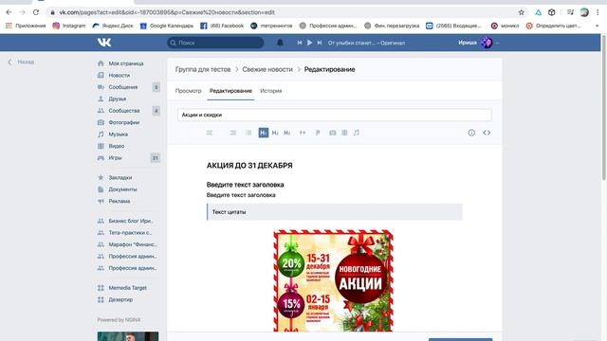Bookmark this page with star icon
The height and width of the screenshot is (341, 607).
521,12
